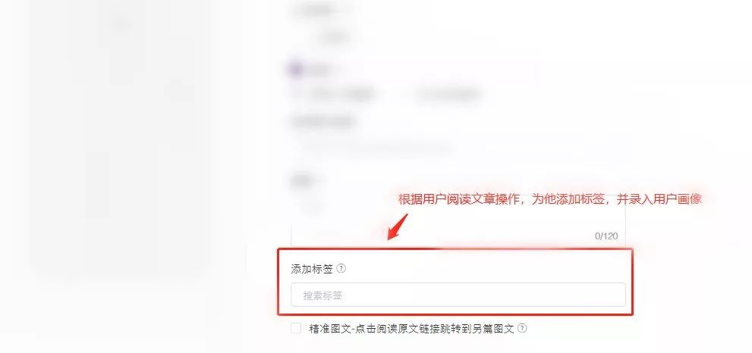Click the 精准图文-点击阅读原文链接跳转到另篇图文 label
Viewport: 752px width, 353px height.
pyautogui.click(x=411, y=329)
